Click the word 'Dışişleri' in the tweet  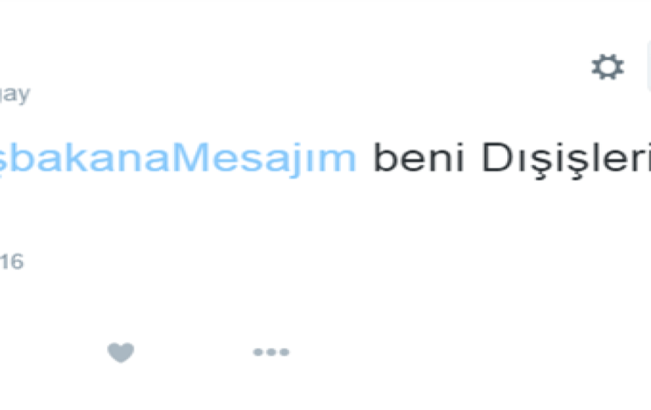[x=566, y=160]
